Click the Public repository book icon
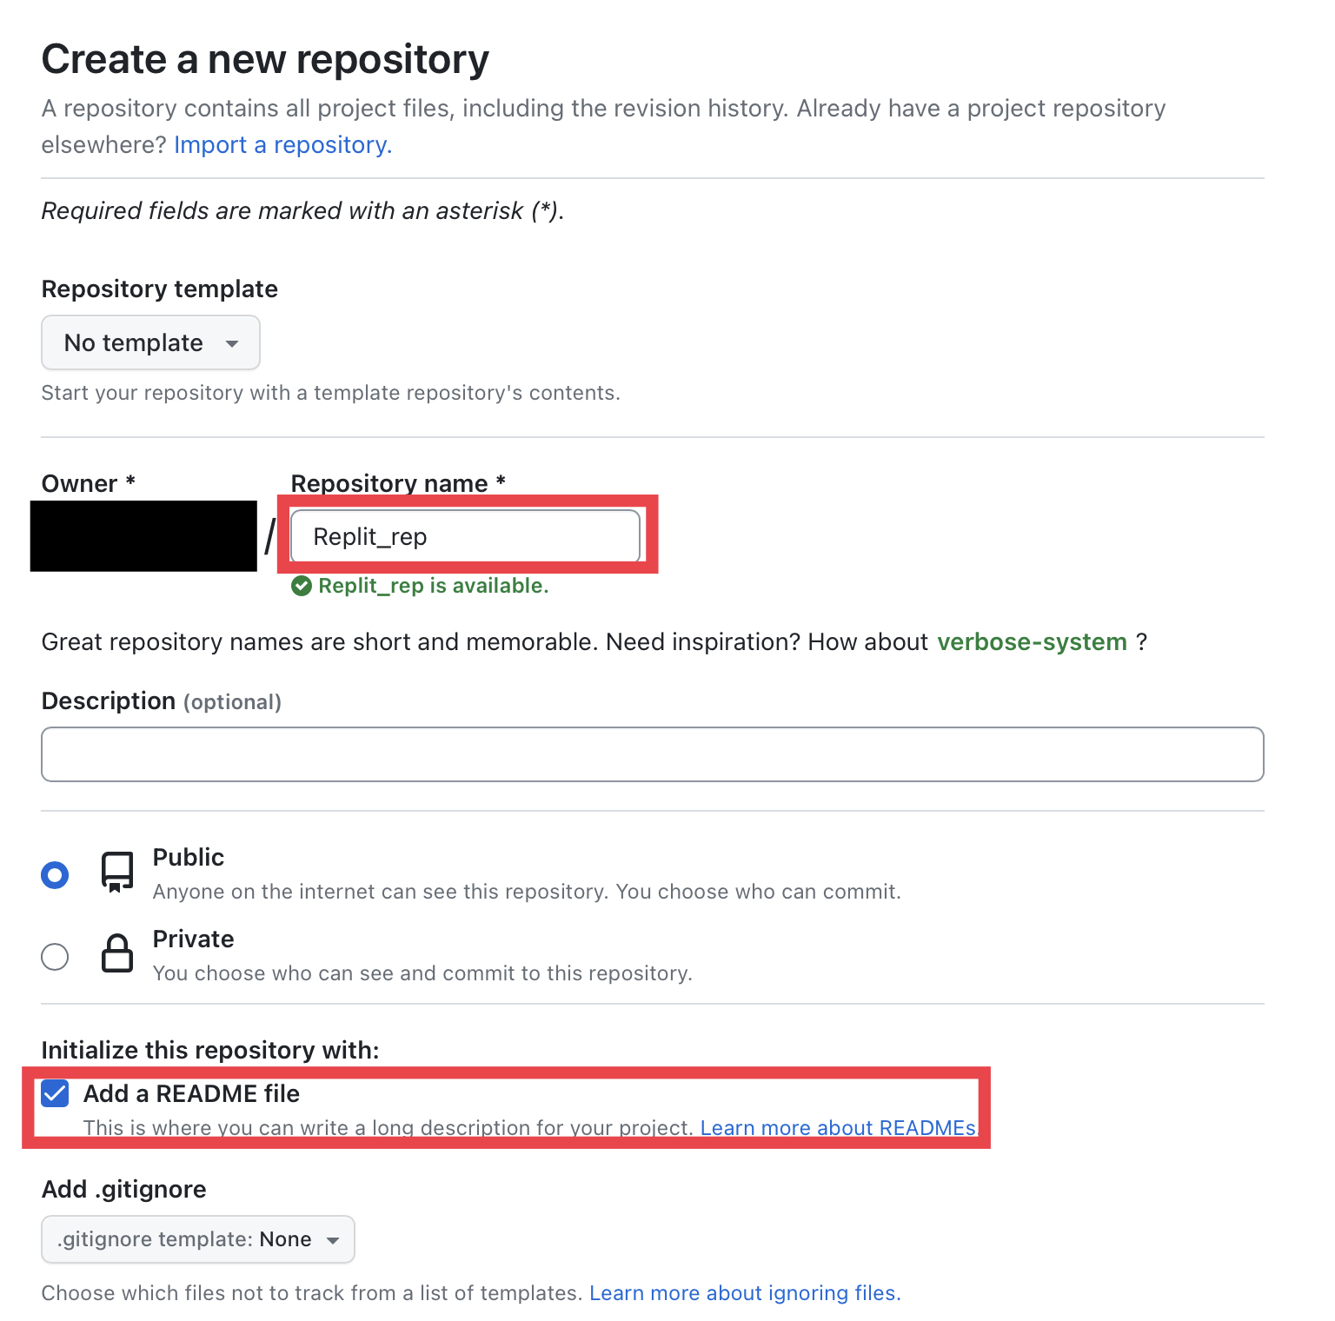This screenshot has height=1321, width=1335. [x=116, y=872]
